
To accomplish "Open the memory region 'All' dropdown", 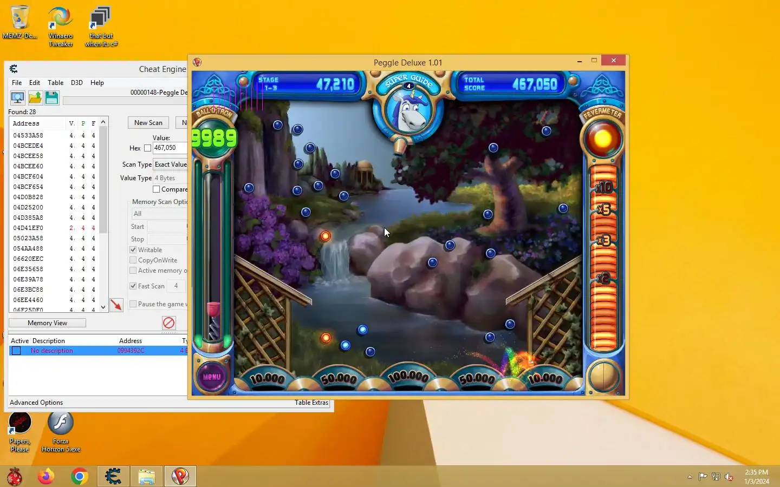I will coord(160,214).
